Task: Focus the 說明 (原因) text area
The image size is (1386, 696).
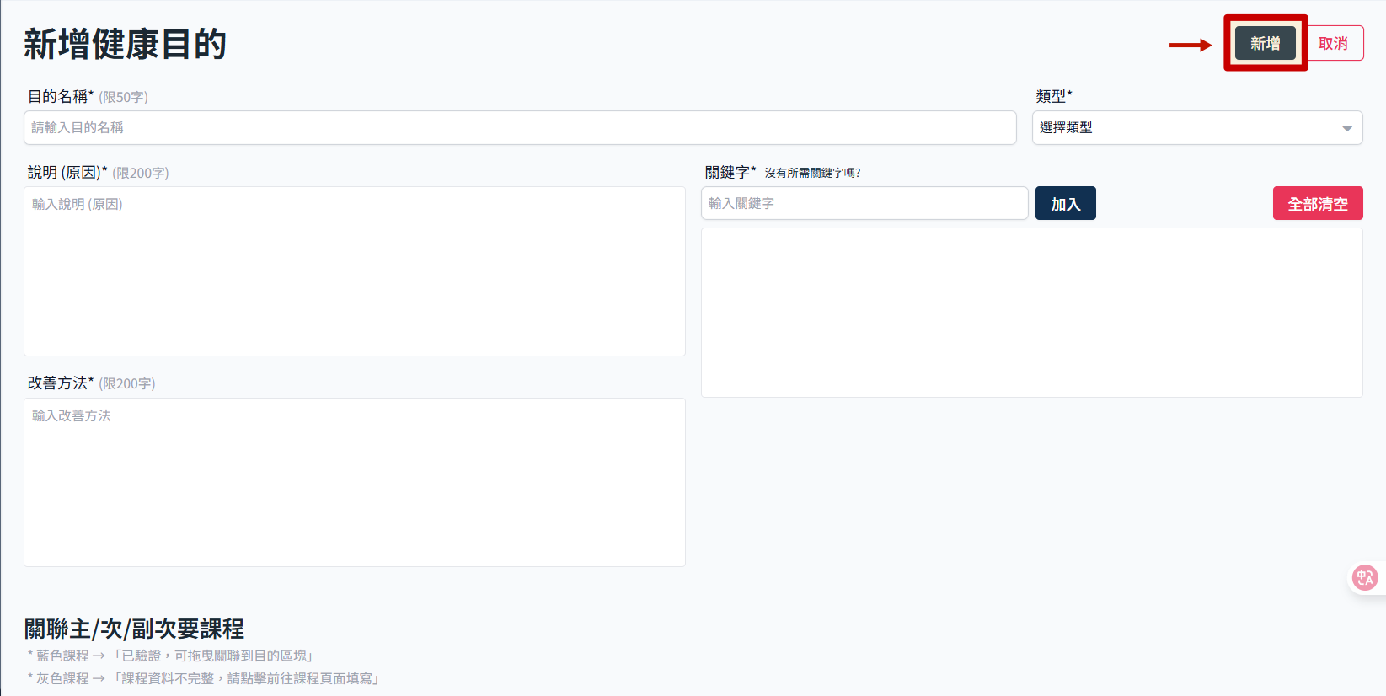Action: (355, 271)
